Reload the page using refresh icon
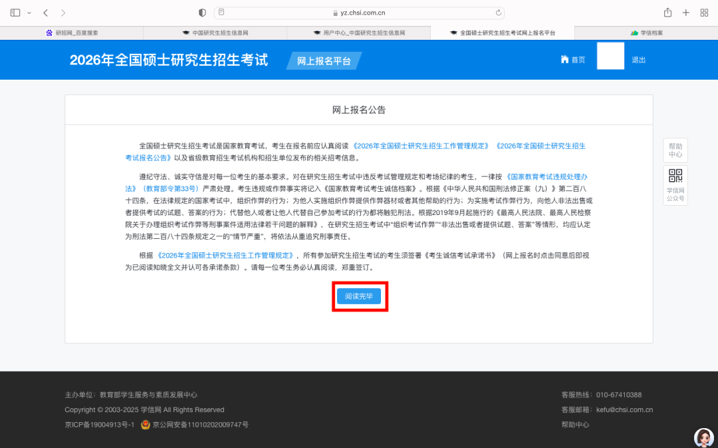 tap(498, 13)
